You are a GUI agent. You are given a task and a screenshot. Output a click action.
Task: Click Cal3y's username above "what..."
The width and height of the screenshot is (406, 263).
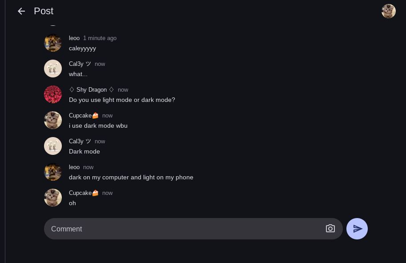pyautogui.click(x=80, y=64)
